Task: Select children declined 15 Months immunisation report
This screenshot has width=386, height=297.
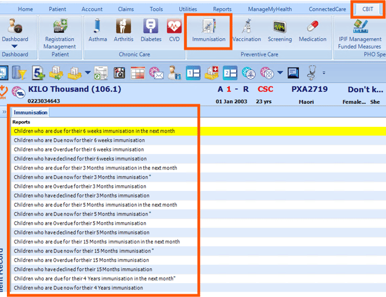Action: coord(83,269)
